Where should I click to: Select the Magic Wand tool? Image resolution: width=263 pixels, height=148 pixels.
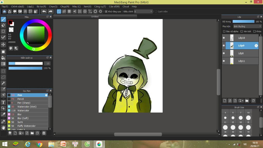pyautogui.click(x=3, y=83)
